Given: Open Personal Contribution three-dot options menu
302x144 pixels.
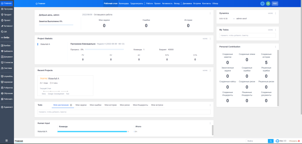Looking at the screenshot, I should pyautogui.click(x=276, y=46).
